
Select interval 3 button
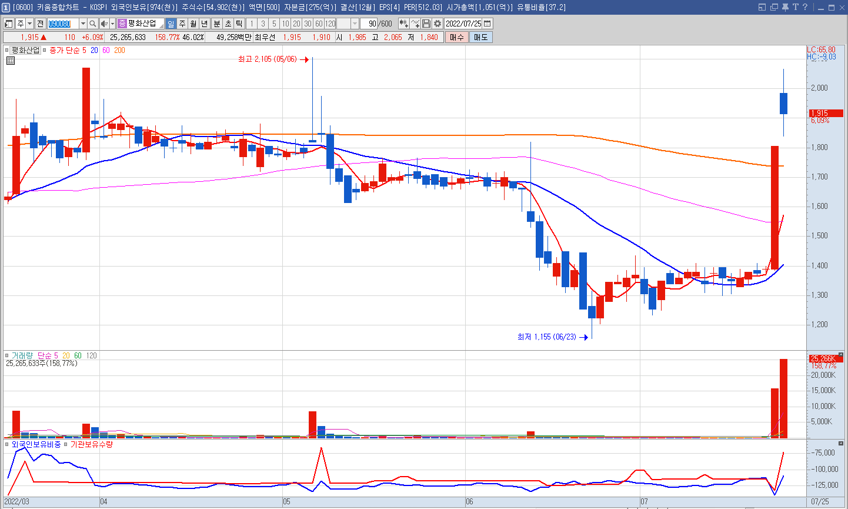pos(263,24)
